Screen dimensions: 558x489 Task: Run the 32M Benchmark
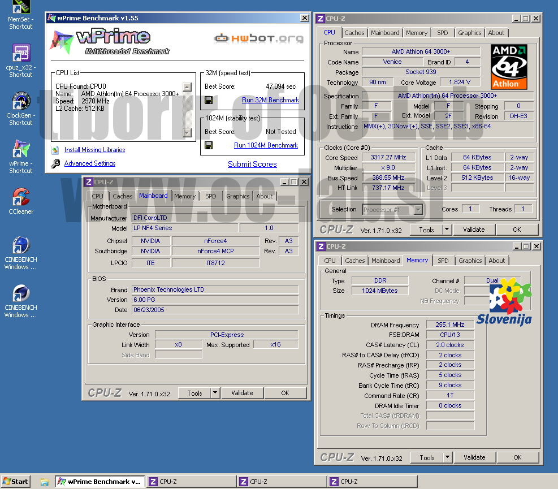[270, 100]
